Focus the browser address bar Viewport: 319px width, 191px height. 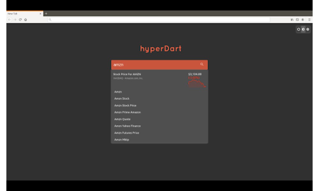[x=159, y=20]
